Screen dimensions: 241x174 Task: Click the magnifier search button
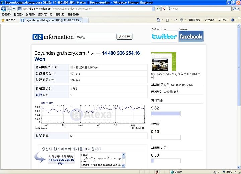234,9
